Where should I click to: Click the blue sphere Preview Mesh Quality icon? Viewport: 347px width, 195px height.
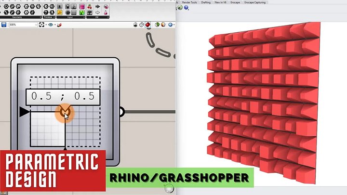[x=170, y=25]
